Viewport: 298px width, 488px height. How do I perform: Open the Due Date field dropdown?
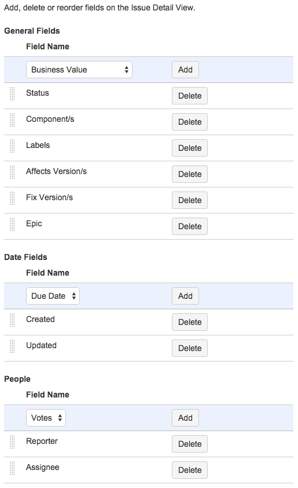point(53,296)
